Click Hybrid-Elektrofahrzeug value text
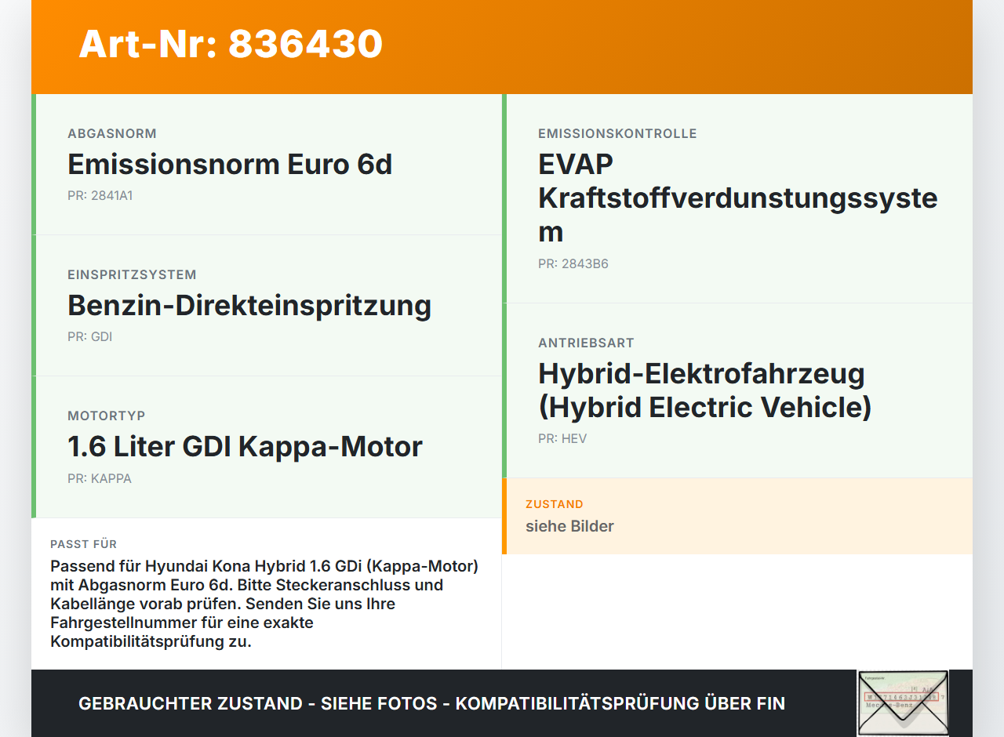 [705, 390]
